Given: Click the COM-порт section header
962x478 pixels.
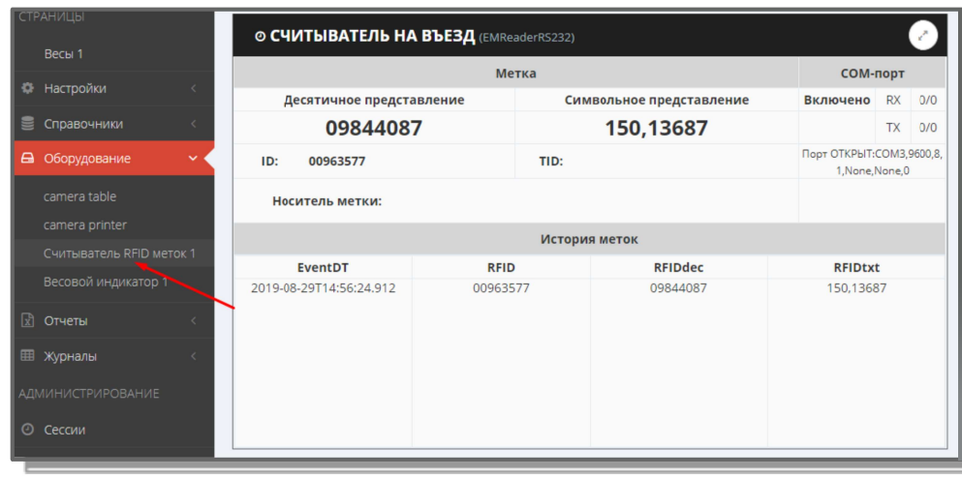Looking at the screenshot, I should tap(872, 74).
